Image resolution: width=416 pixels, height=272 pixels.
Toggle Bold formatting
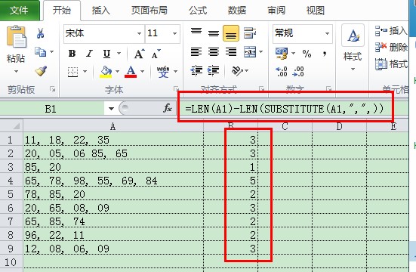coord(72,54)
